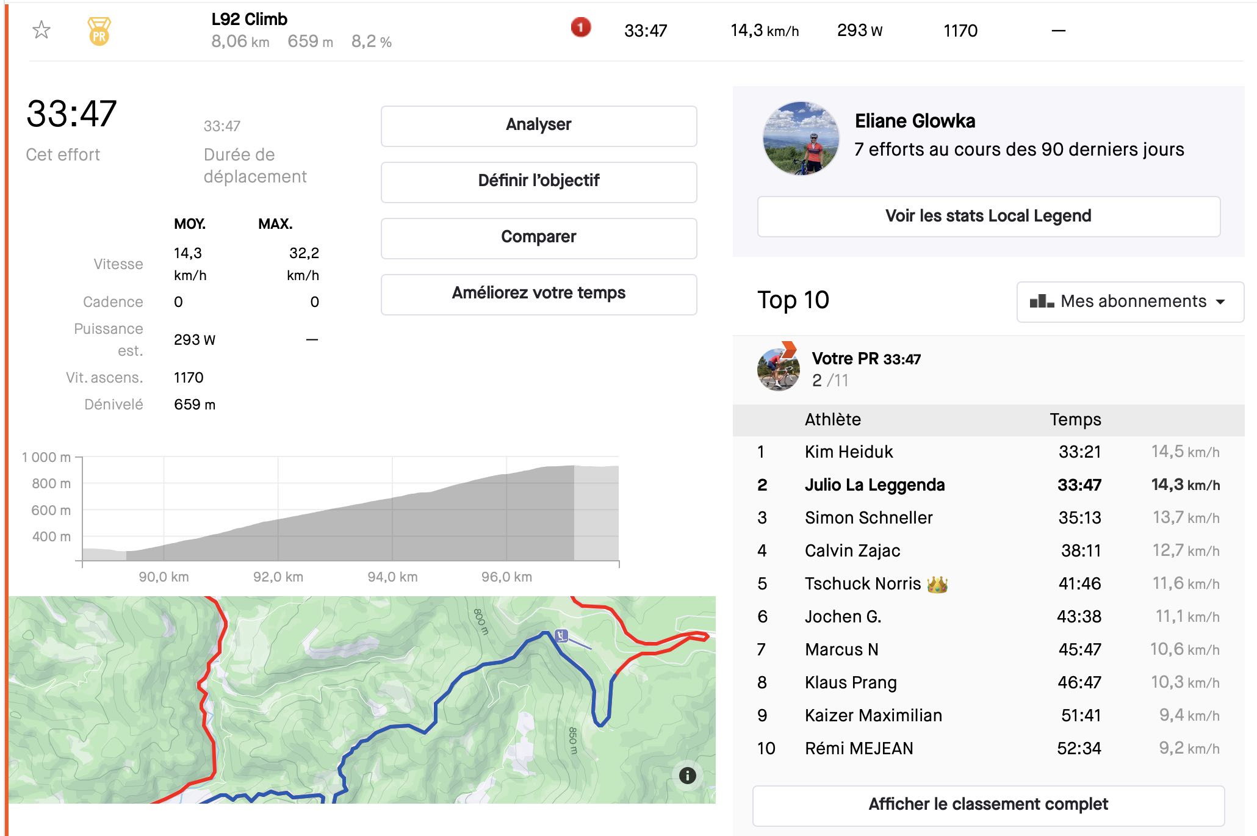This screenshot has width=1257, height=836.
Task: Click Améliorez votre temps button
Action: coord(538,294)
